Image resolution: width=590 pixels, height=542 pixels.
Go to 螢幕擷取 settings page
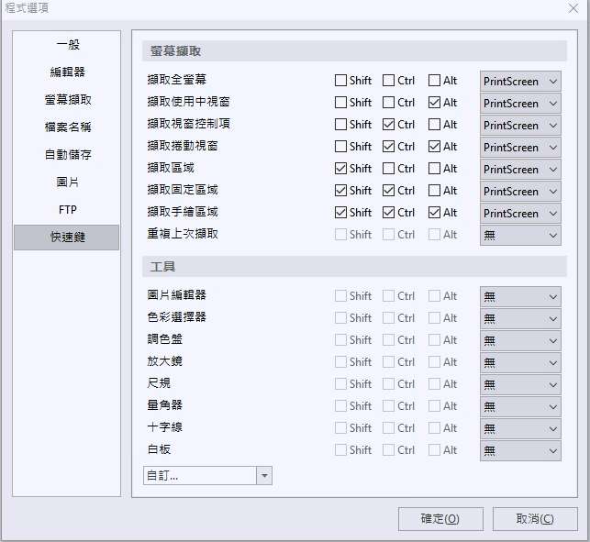pos(66,99)
